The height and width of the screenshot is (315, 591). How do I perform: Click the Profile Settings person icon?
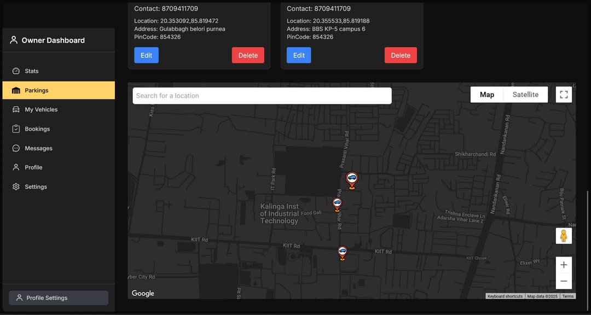coord(20,297)
